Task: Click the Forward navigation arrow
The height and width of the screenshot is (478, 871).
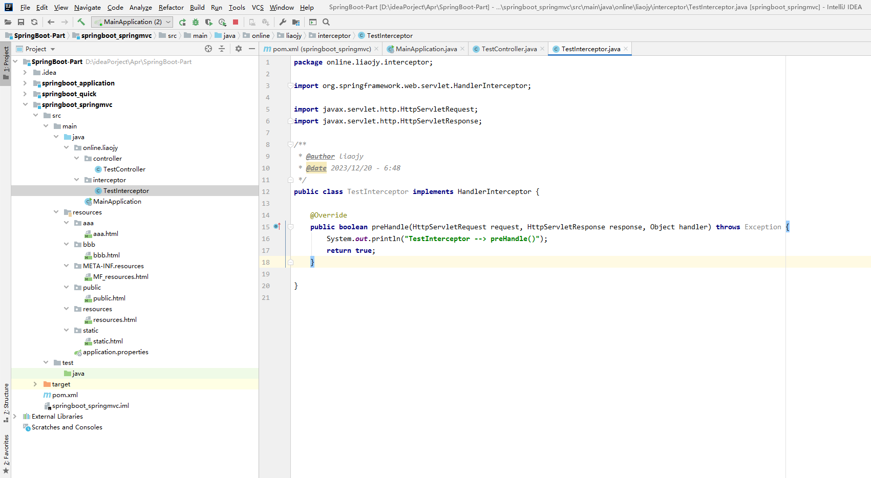Action: pos(65,22)
